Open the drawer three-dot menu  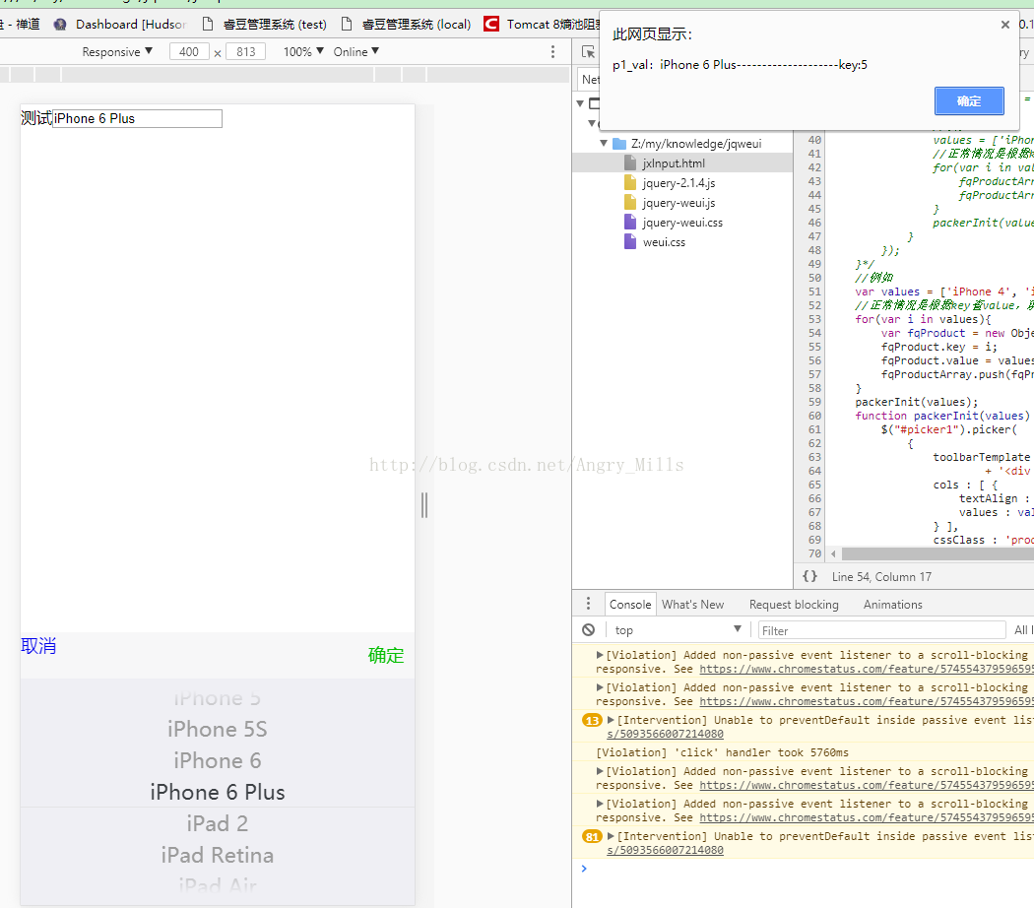(588, 604)
